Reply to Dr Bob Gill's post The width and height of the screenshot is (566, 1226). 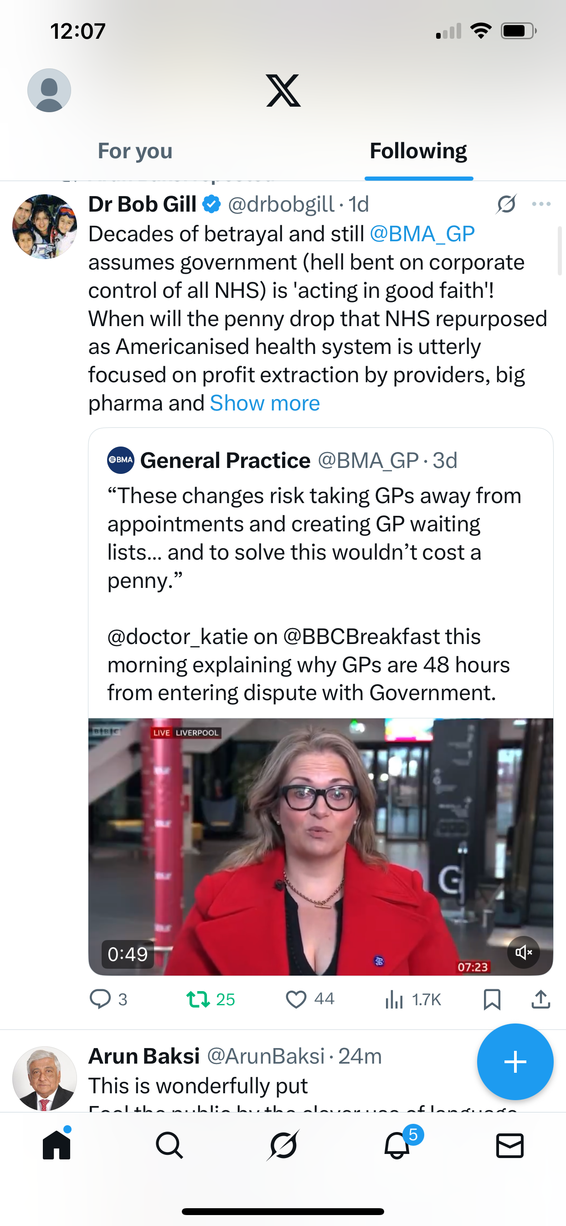click(x=100, y=999)
